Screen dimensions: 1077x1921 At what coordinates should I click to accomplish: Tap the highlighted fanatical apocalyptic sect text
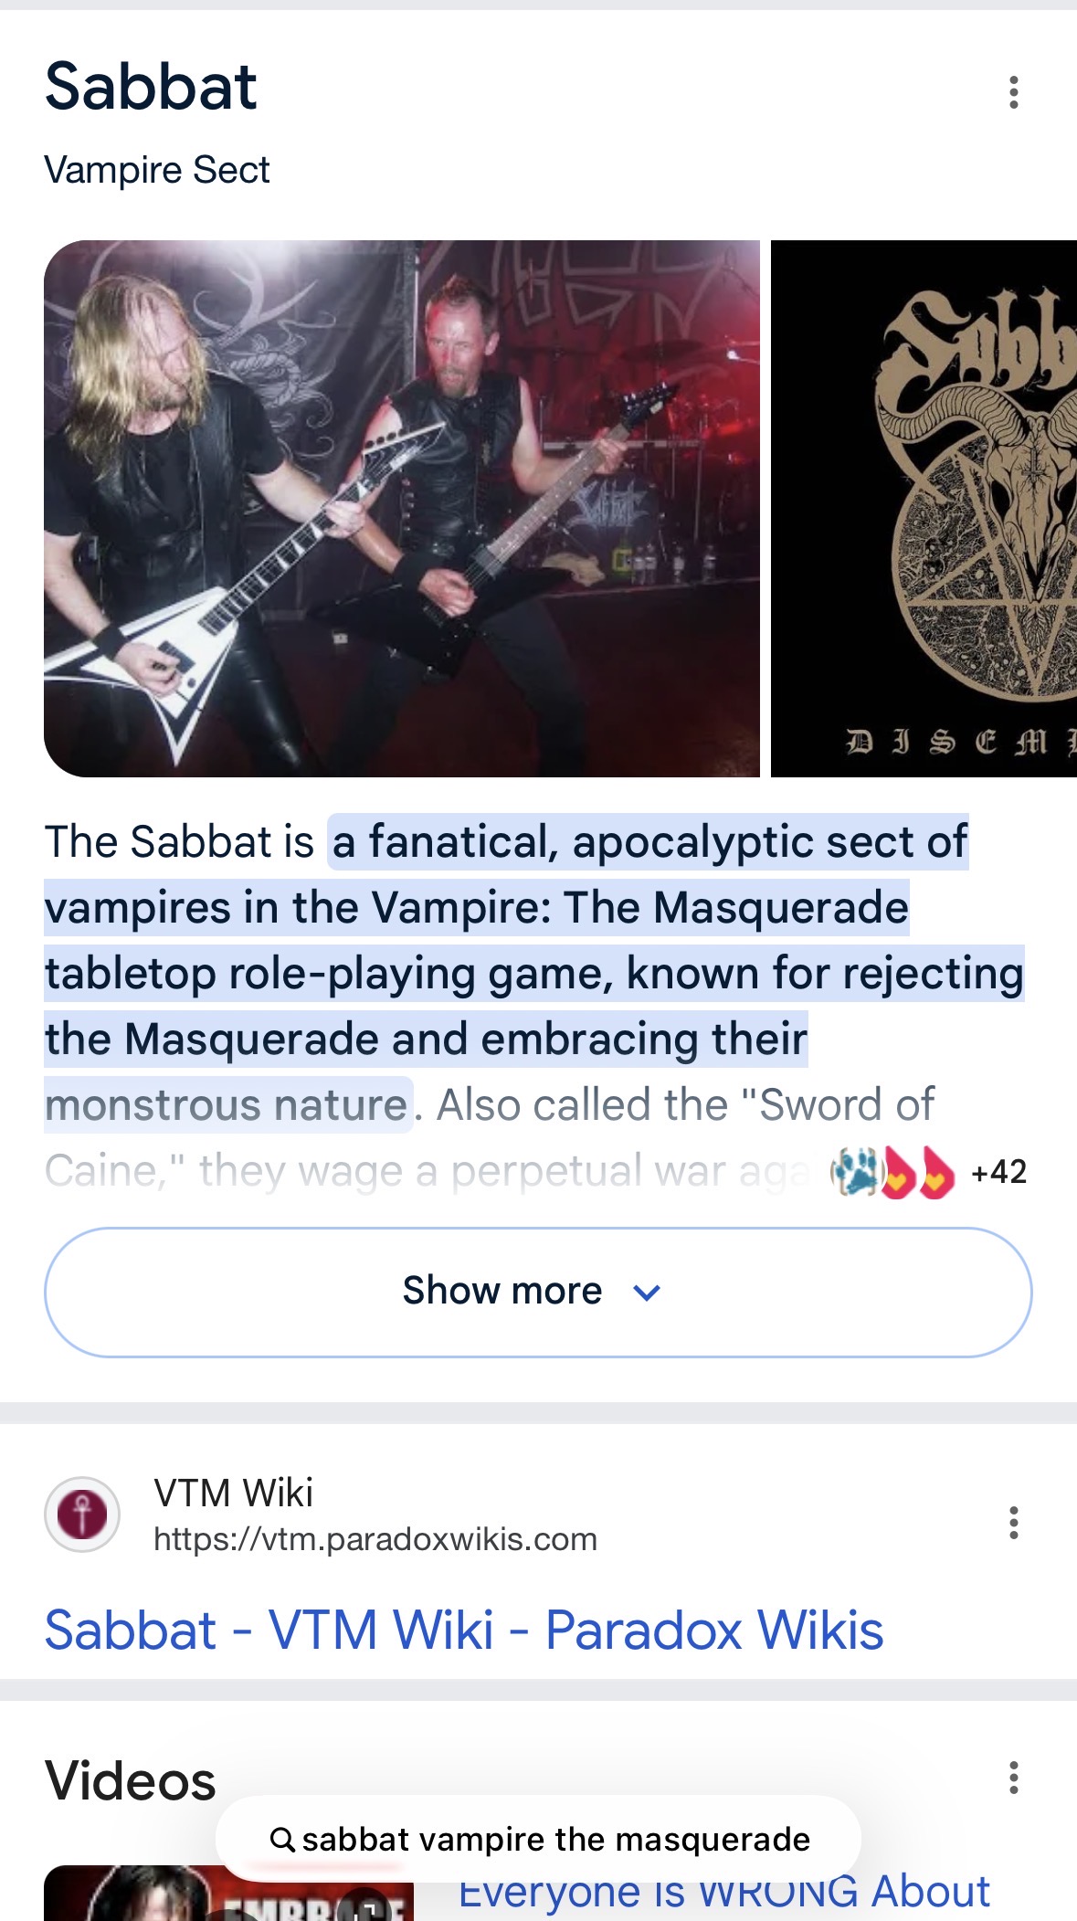534,973
